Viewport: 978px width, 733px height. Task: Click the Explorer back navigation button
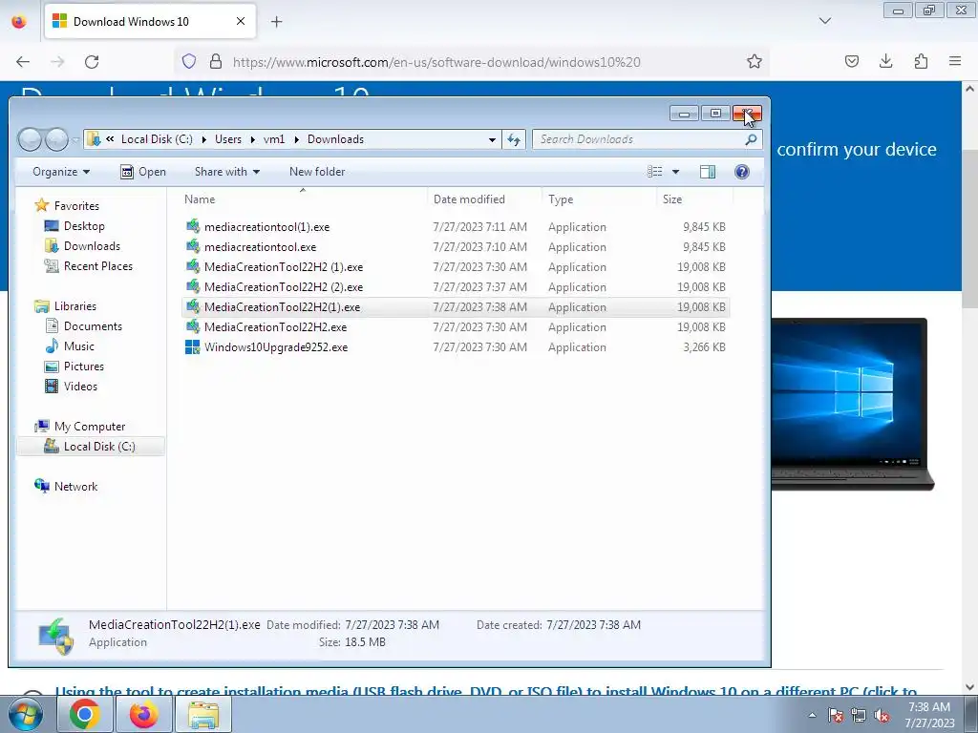[x=30, y=139]
